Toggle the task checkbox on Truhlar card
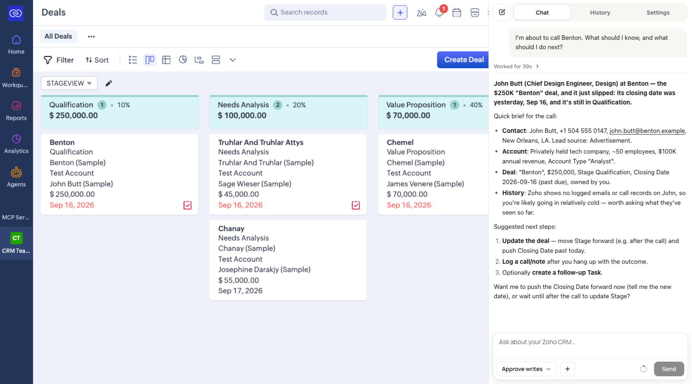This screenshot has height=384, width=692. (x=356, y=205)
